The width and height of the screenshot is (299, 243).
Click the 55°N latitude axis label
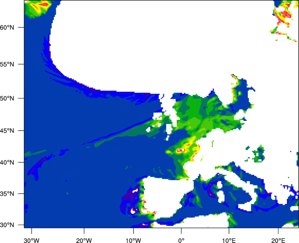point(7,64)
